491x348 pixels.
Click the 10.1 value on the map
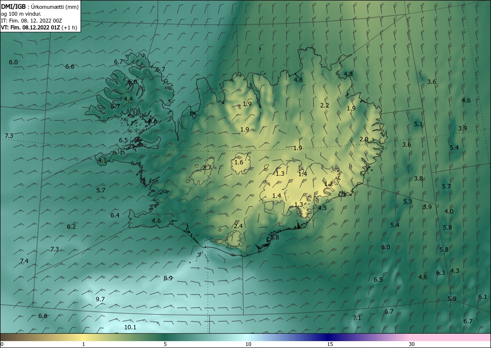pyautogui.click(x=130, y=327)
